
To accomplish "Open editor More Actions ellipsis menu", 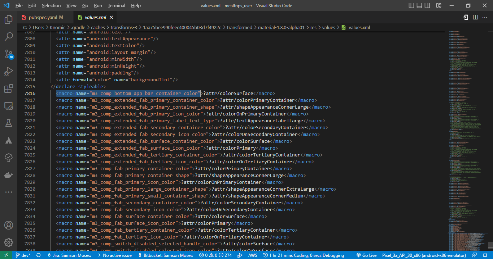I will tap(485, 17).
